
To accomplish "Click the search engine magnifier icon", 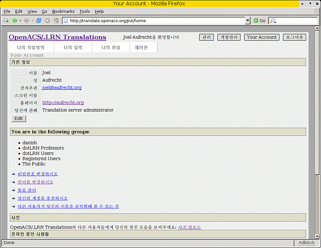I will click(x=272, y=21).
